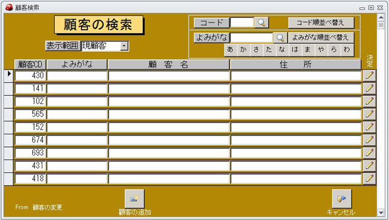Select customer code cell 152
Screen dimensions: 389x220
(30, 127)
